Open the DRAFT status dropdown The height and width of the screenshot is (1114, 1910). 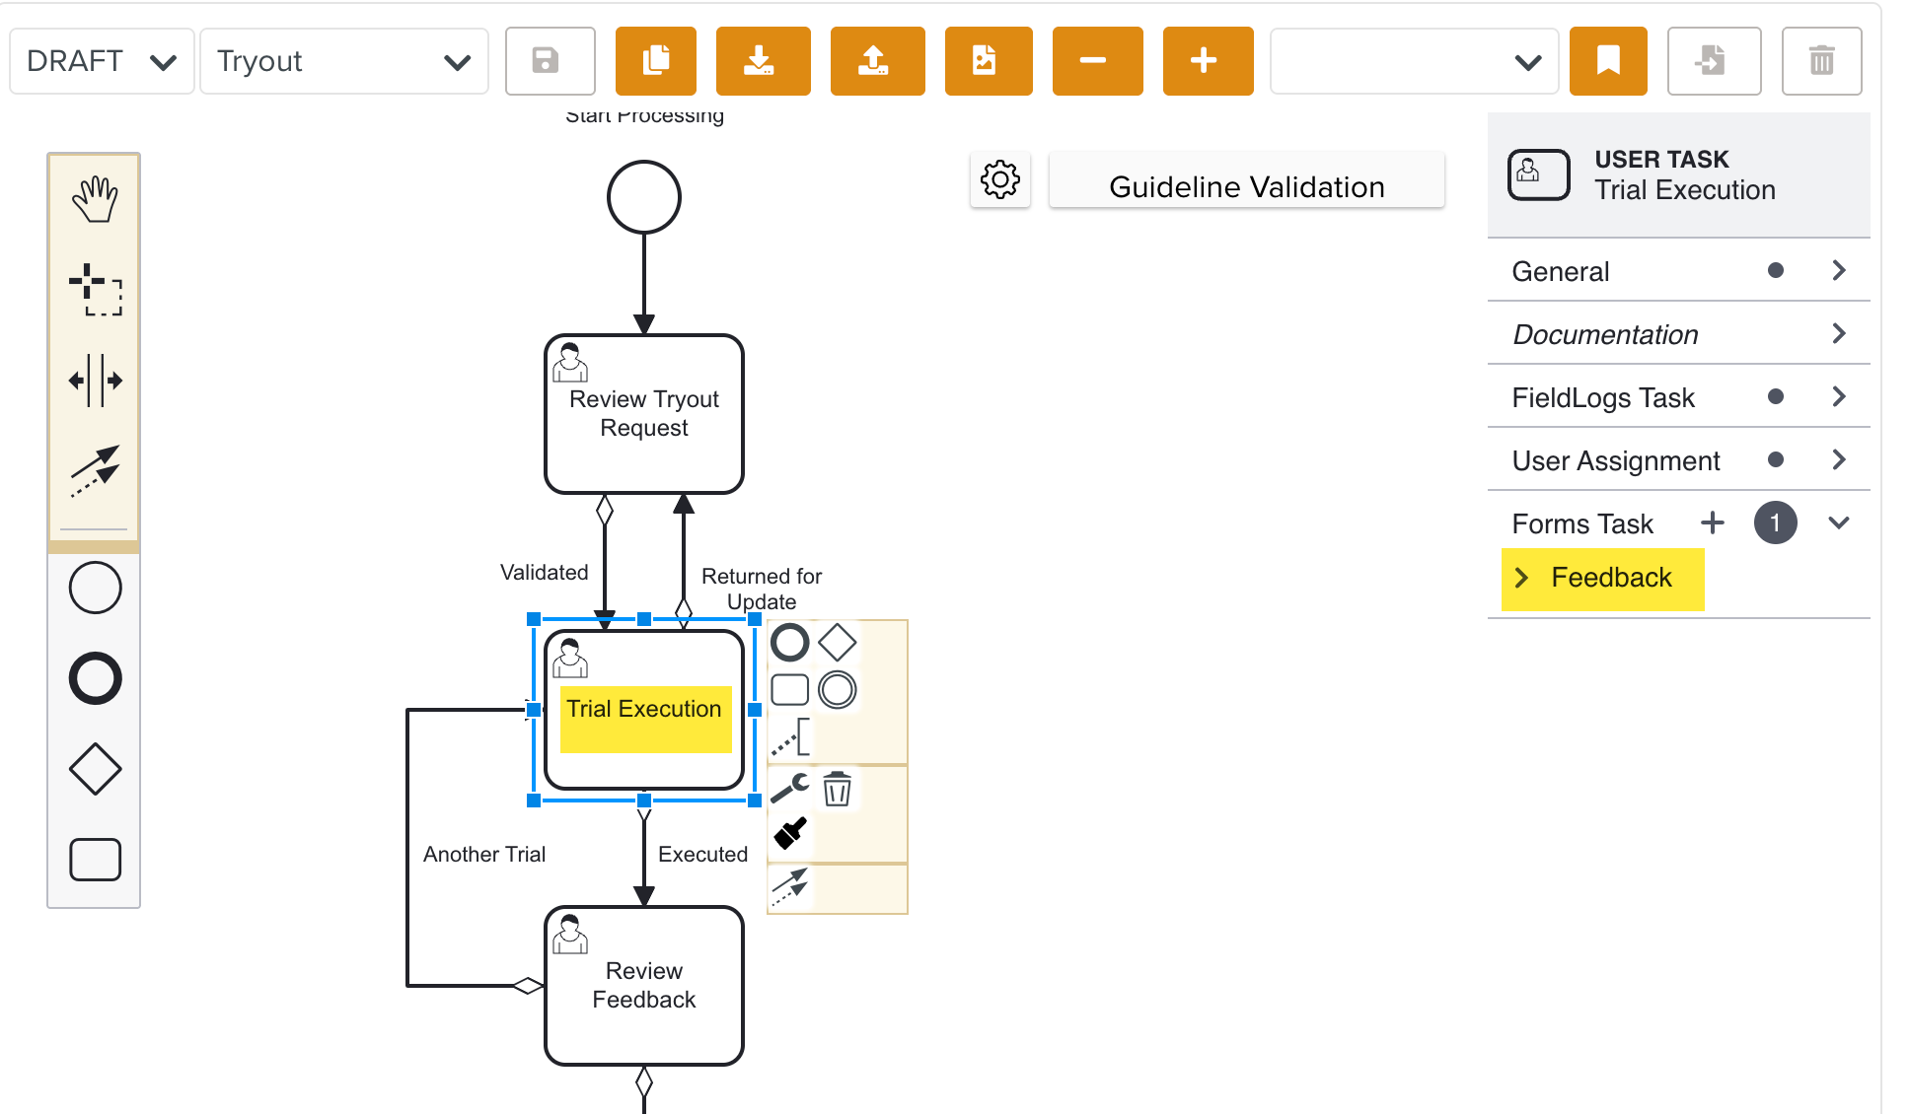coord(101,61)
